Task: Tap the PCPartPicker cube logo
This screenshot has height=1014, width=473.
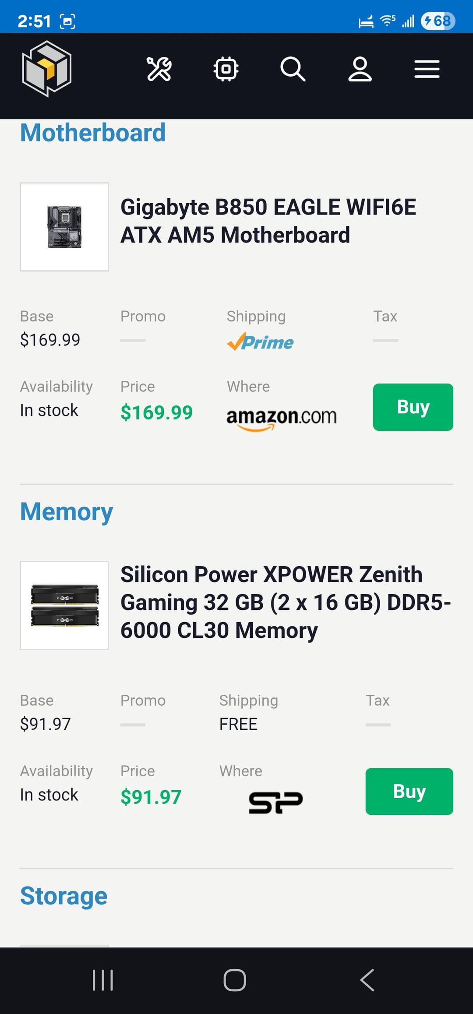Action: 47,69
